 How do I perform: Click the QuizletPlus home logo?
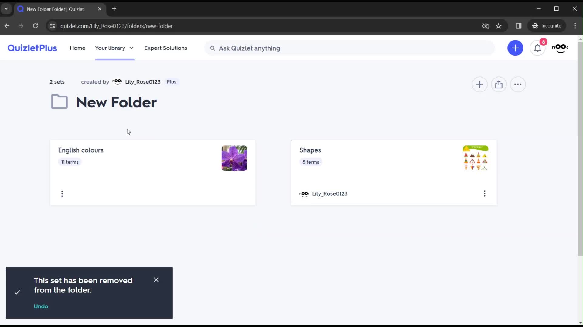click(32, 48)
